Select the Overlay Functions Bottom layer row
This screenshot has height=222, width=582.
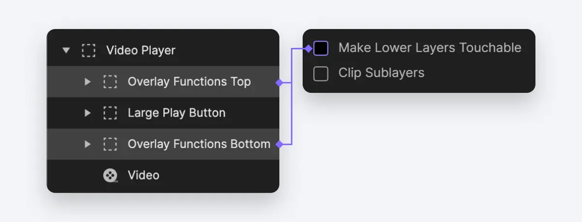point(163,144)
